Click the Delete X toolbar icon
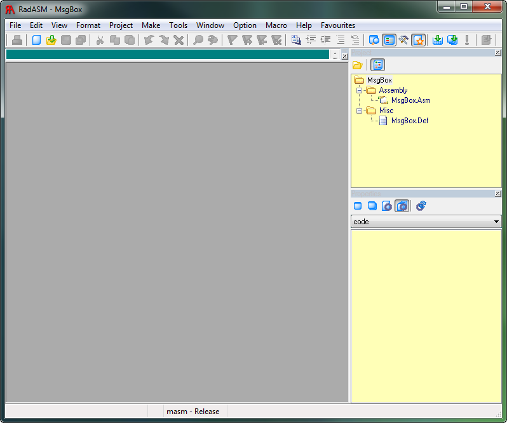Viewport: 507px width, 423px height. pos(179,41)
